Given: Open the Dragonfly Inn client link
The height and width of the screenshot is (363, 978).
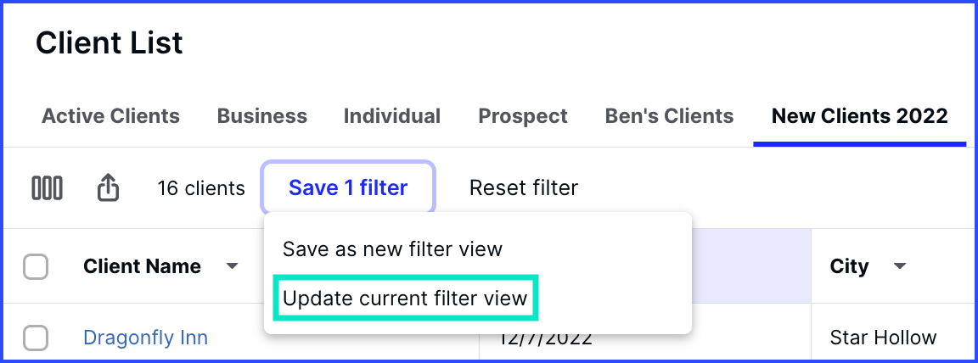Looking at the screenshot, I should pos(145,338).
